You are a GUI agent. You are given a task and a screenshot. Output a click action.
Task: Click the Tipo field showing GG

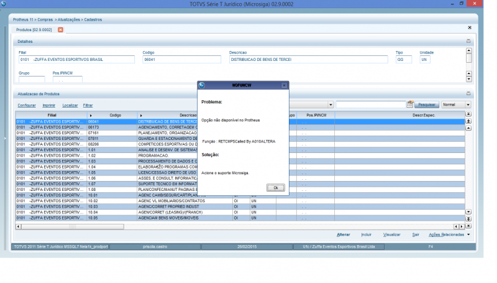403,59
